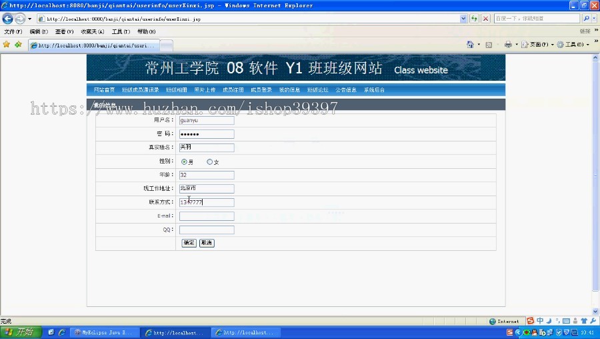
Task: Click the Baidu search box
Action: click(537, 19)
